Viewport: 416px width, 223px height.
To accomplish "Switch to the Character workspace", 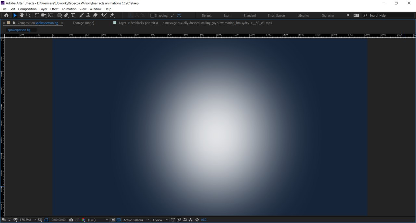I will [x=328, y=16].
